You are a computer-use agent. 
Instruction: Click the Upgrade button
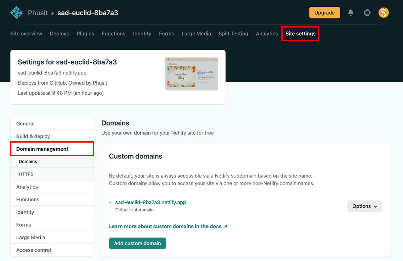click(324, 13)
